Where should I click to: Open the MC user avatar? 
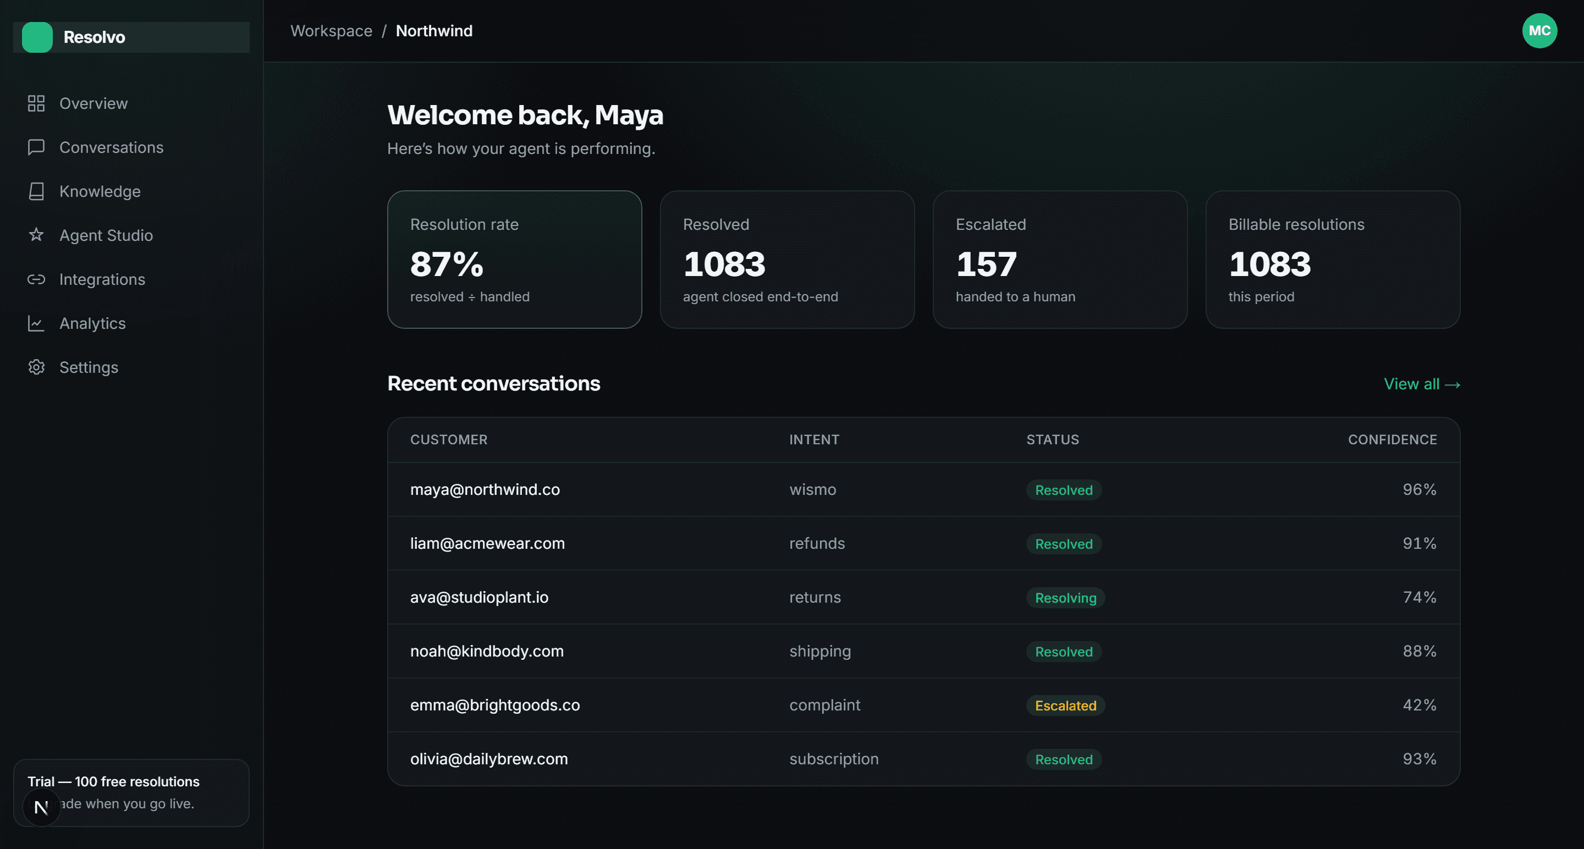point(1539,31)
